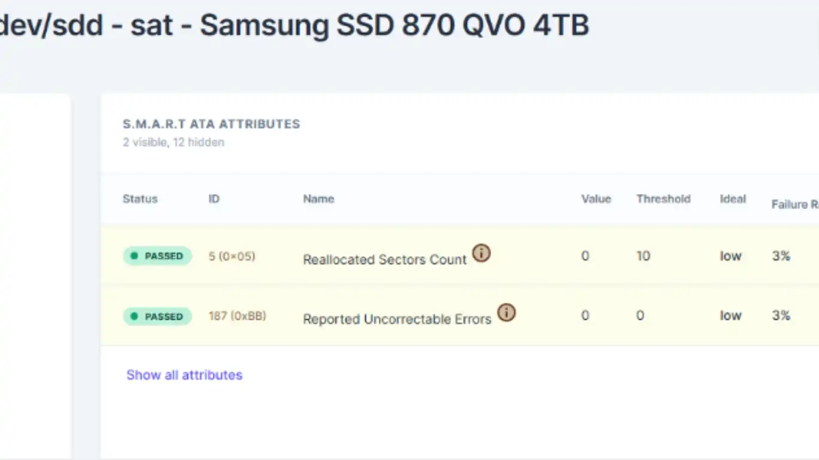This screenshot has width=819, height=460.
Task: Click the 3% failure rate for Reported Uncorrectable Errors
Action: pyautogui.click(x=781, y=316)
